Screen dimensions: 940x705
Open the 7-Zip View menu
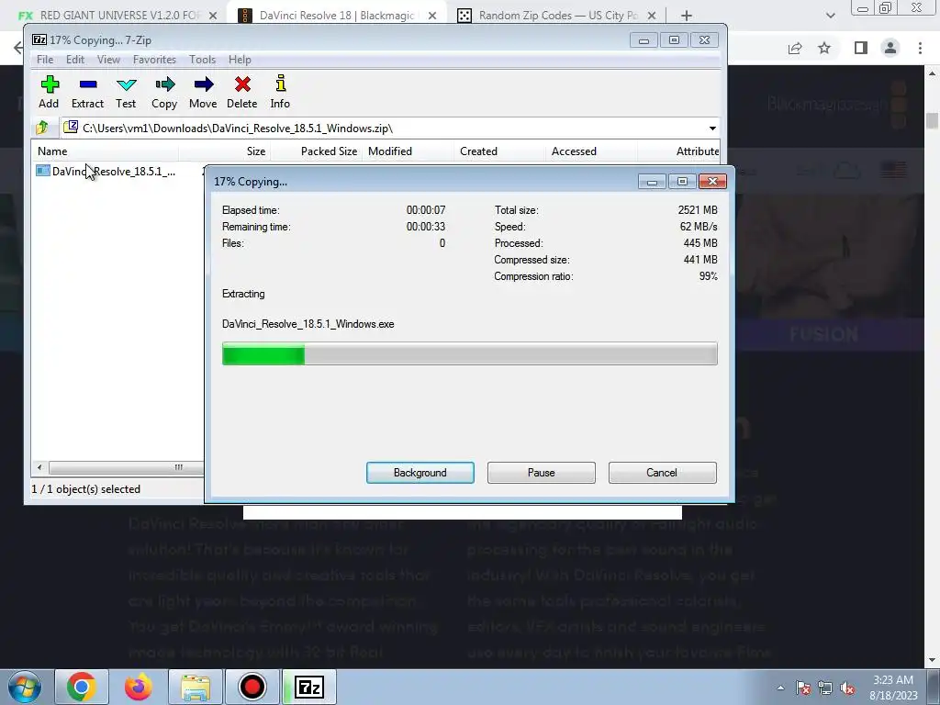[x=108, y=60]
